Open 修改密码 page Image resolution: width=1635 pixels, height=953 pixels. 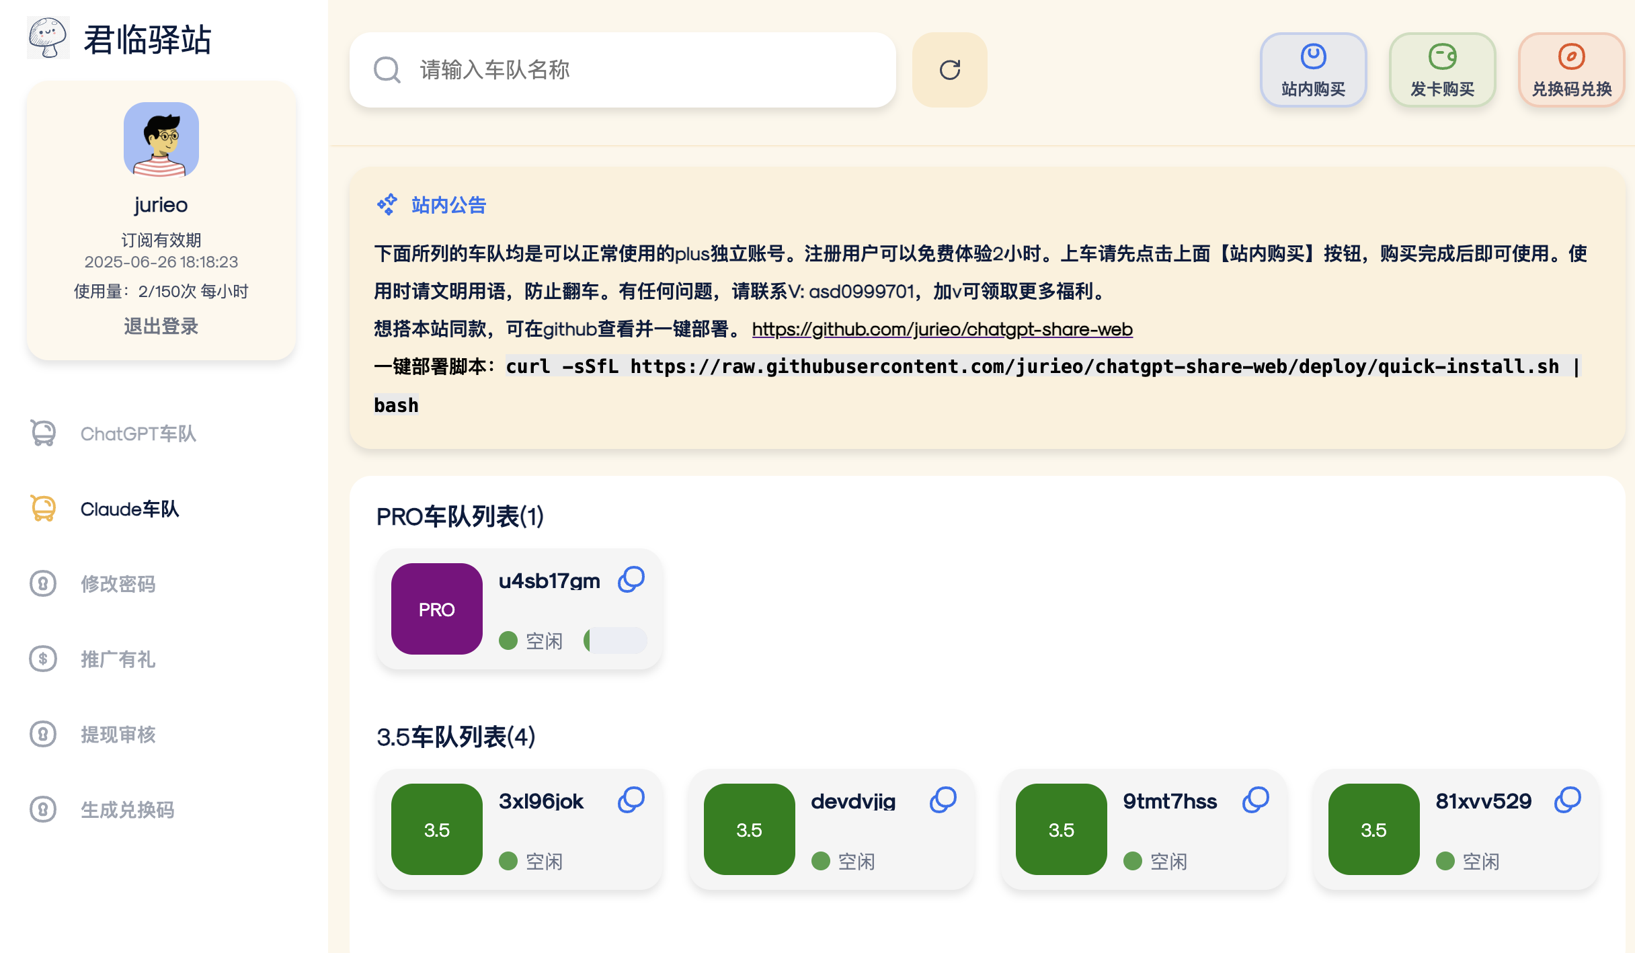pyautogui.click(x=118, y=584)
